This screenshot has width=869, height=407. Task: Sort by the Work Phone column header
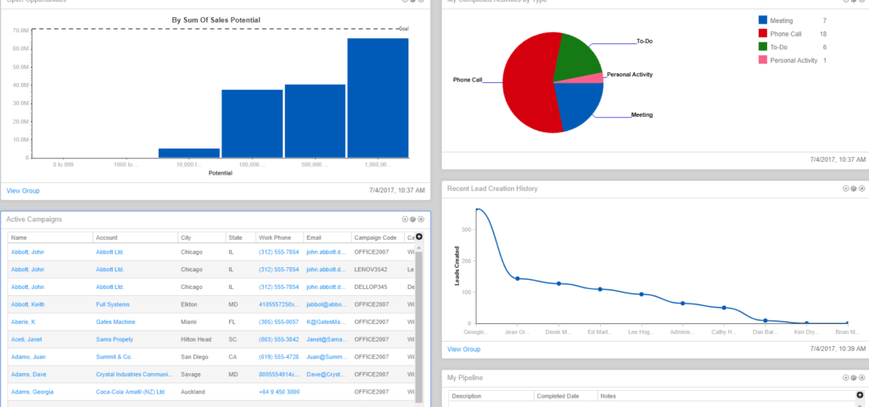pyautogui.click(x=279, y=237)
